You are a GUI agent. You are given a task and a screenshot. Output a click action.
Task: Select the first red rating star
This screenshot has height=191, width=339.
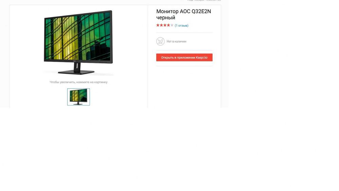point(158,25)
